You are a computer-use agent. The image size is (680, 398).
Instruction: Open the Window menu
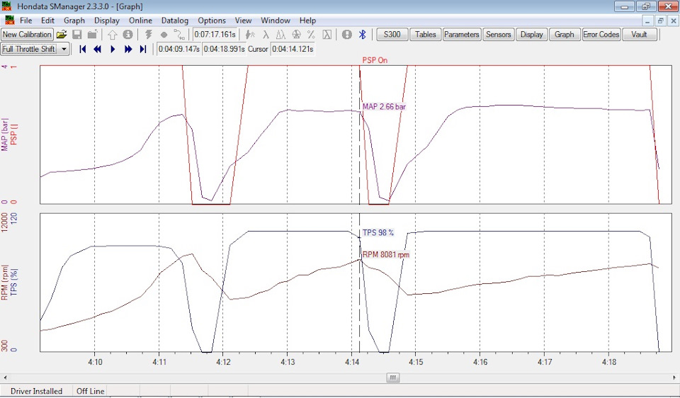click(x=276, y=21)
